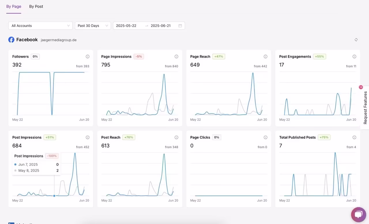
Task: Click the end date 2025-06-21 field
Action: click(161, 26)
